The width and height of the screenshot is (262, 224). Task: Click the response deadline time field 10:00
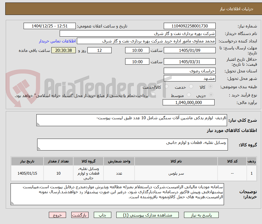pos(137,50)
